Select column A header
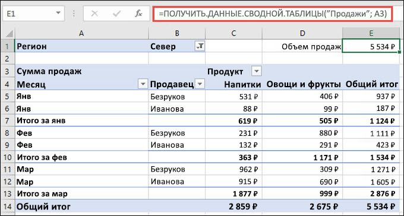This screenshot has height=216, width=404. pos(81,33)
